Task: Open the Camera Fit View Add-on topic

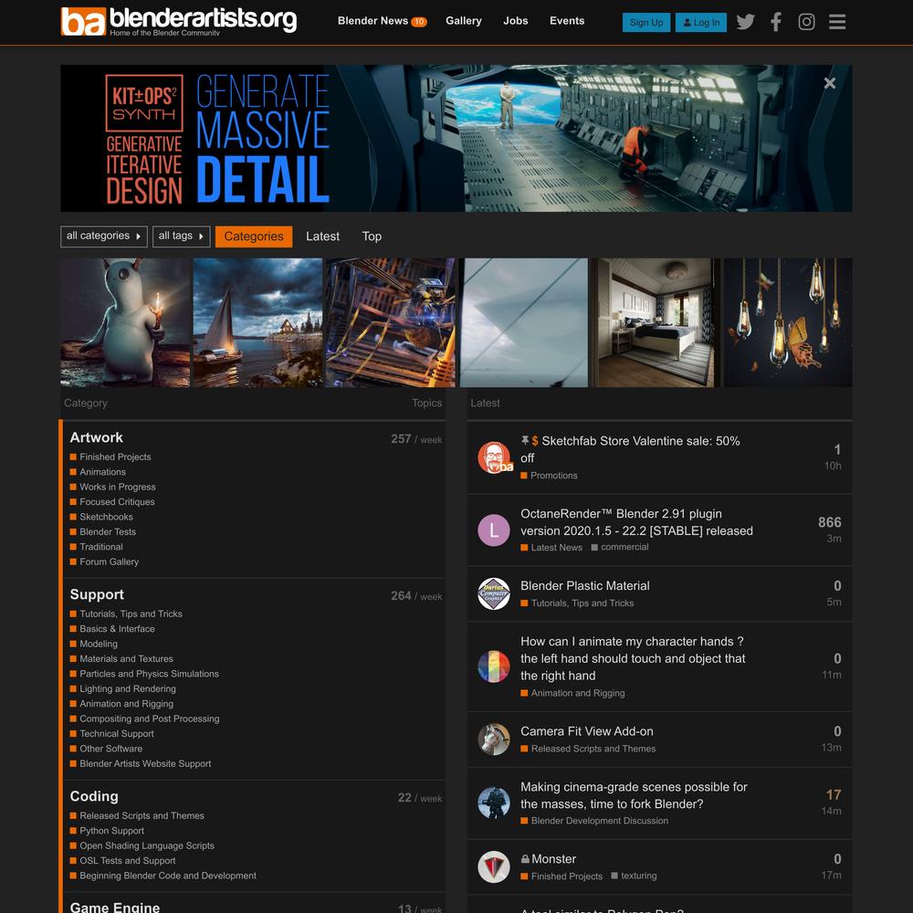Action: click(586, 731)
